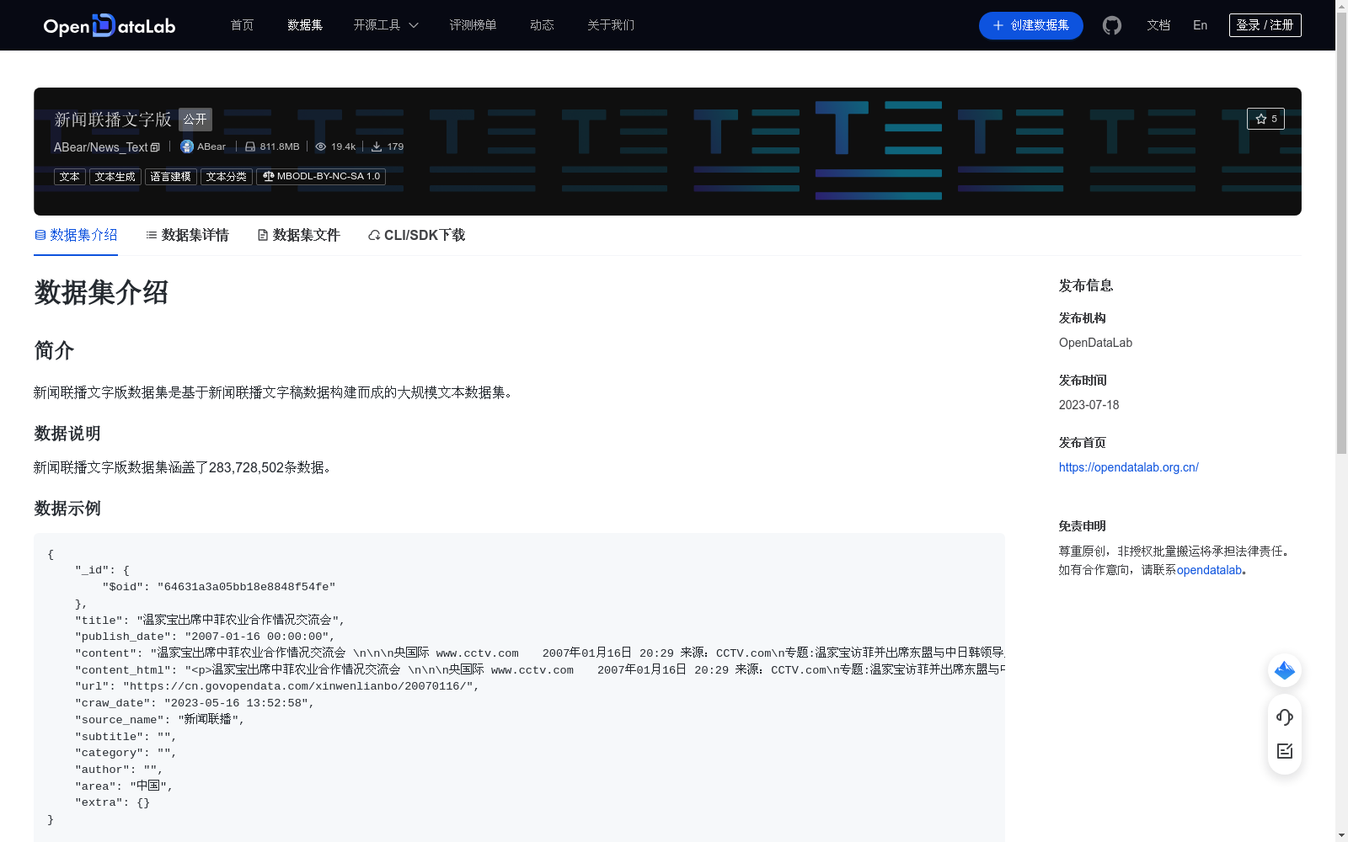Switch language with the En link
Screen dimensions: 1348x842
(x=1201, y=25)
